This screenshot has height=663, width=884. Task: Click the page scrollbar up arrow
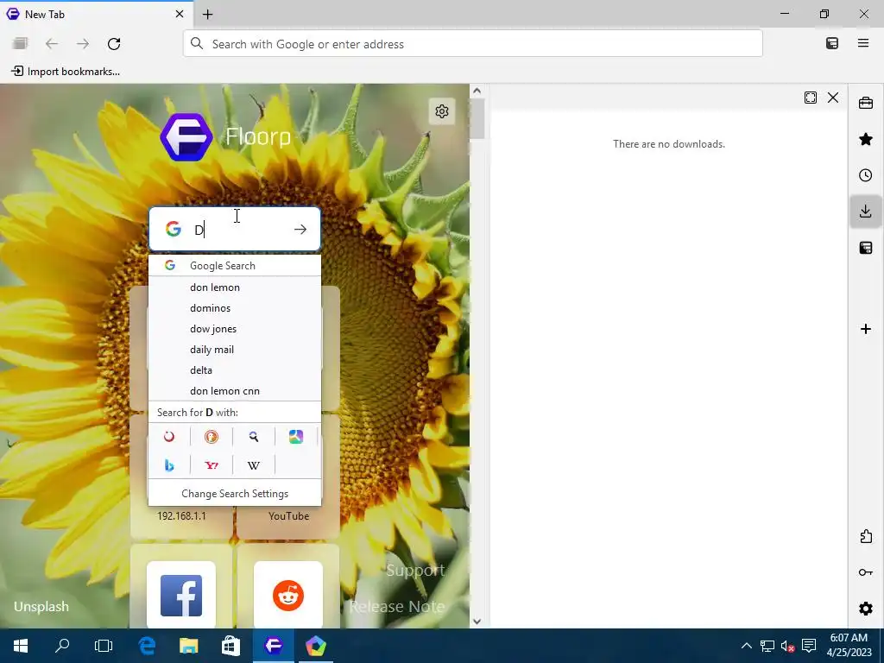[x=477, y=91]
